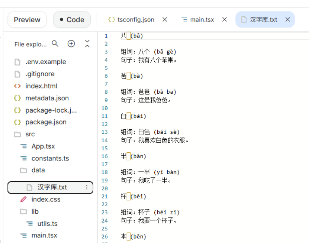309x243 pixels.
Task: Open index.html in the file tree
Action: click(41, 86)
